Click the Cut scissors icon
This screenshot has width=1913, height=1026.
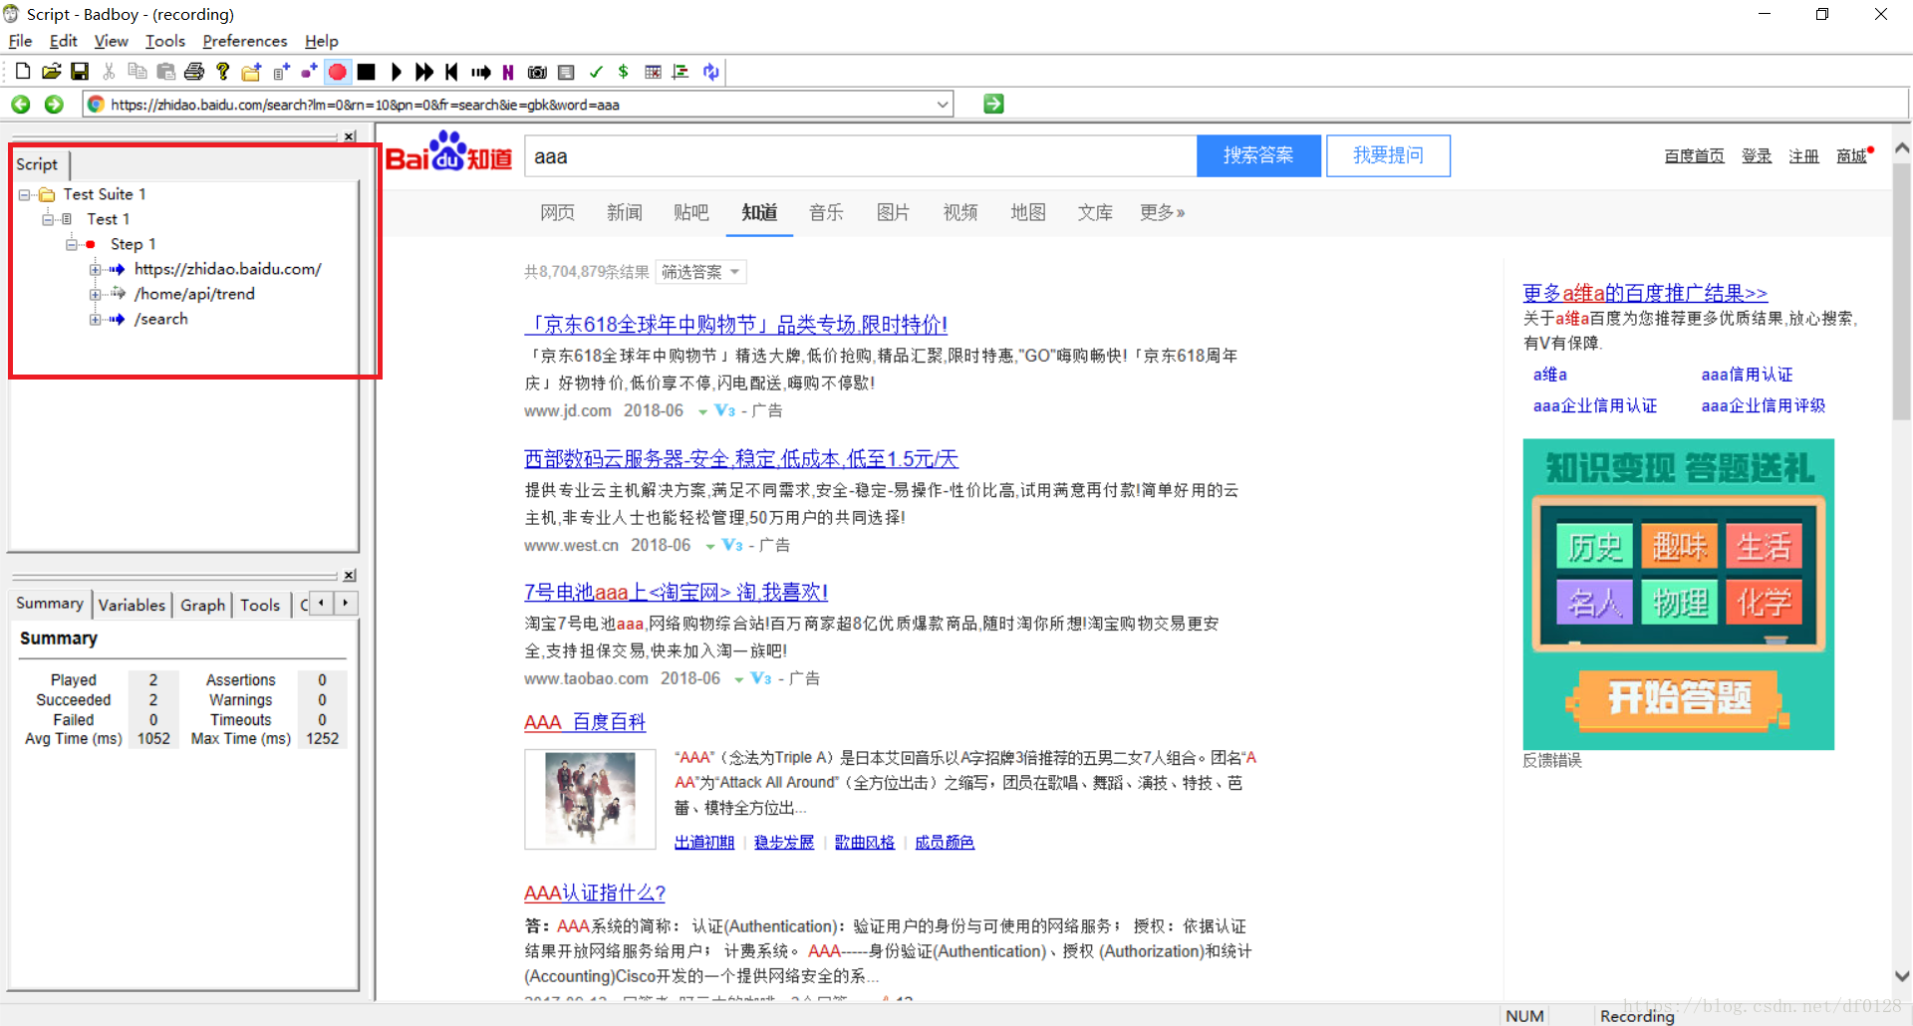tap(109, 72)
